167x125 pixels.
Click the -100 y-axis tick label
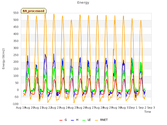(15, 104)
